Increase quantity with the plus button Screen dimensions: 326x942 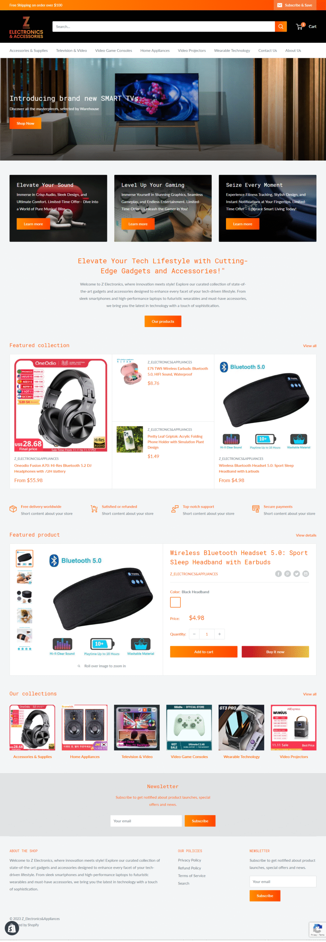coord(219,634)
